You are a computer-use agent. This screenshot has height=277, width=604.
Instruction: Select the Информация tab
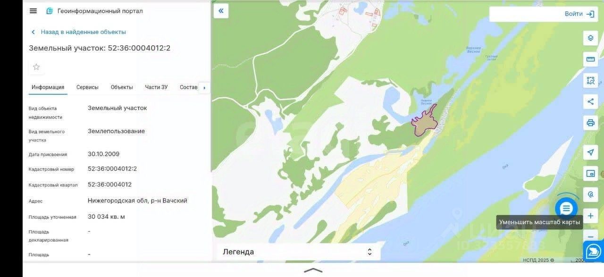click(x=48, y=87)
